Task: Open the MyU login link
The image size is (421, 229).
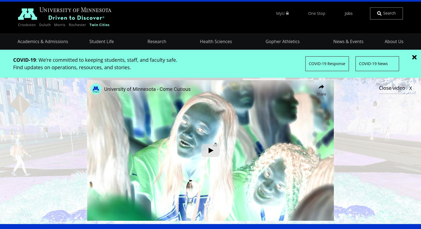Action: click(x=282, y=13)
